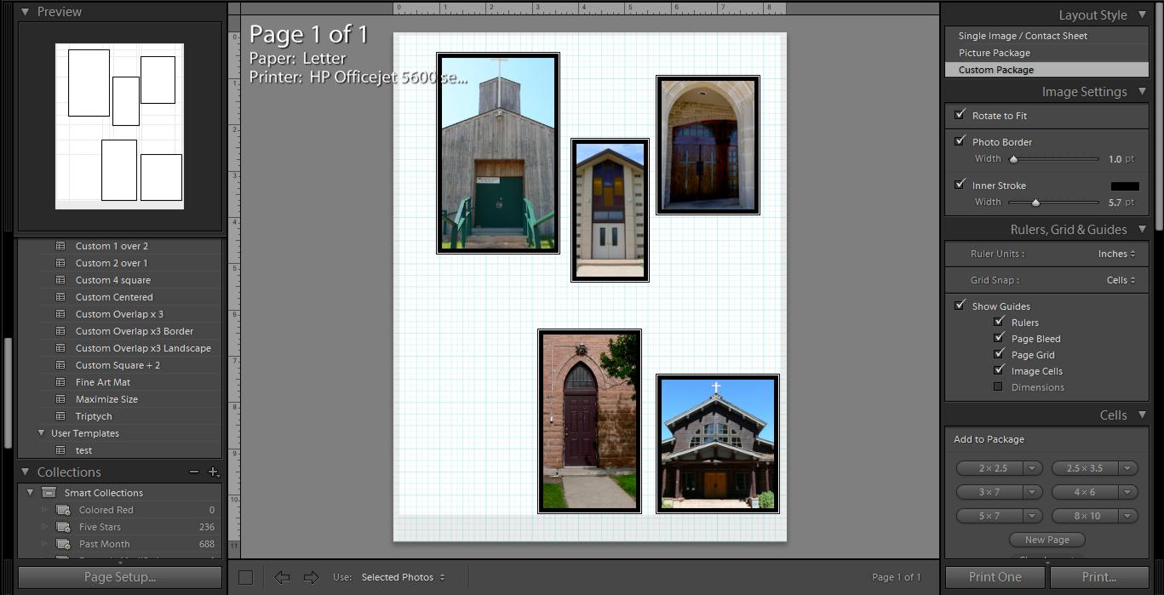Click the Fine Art Mat template icon
1164x595 pixels.
click(60, 382)
